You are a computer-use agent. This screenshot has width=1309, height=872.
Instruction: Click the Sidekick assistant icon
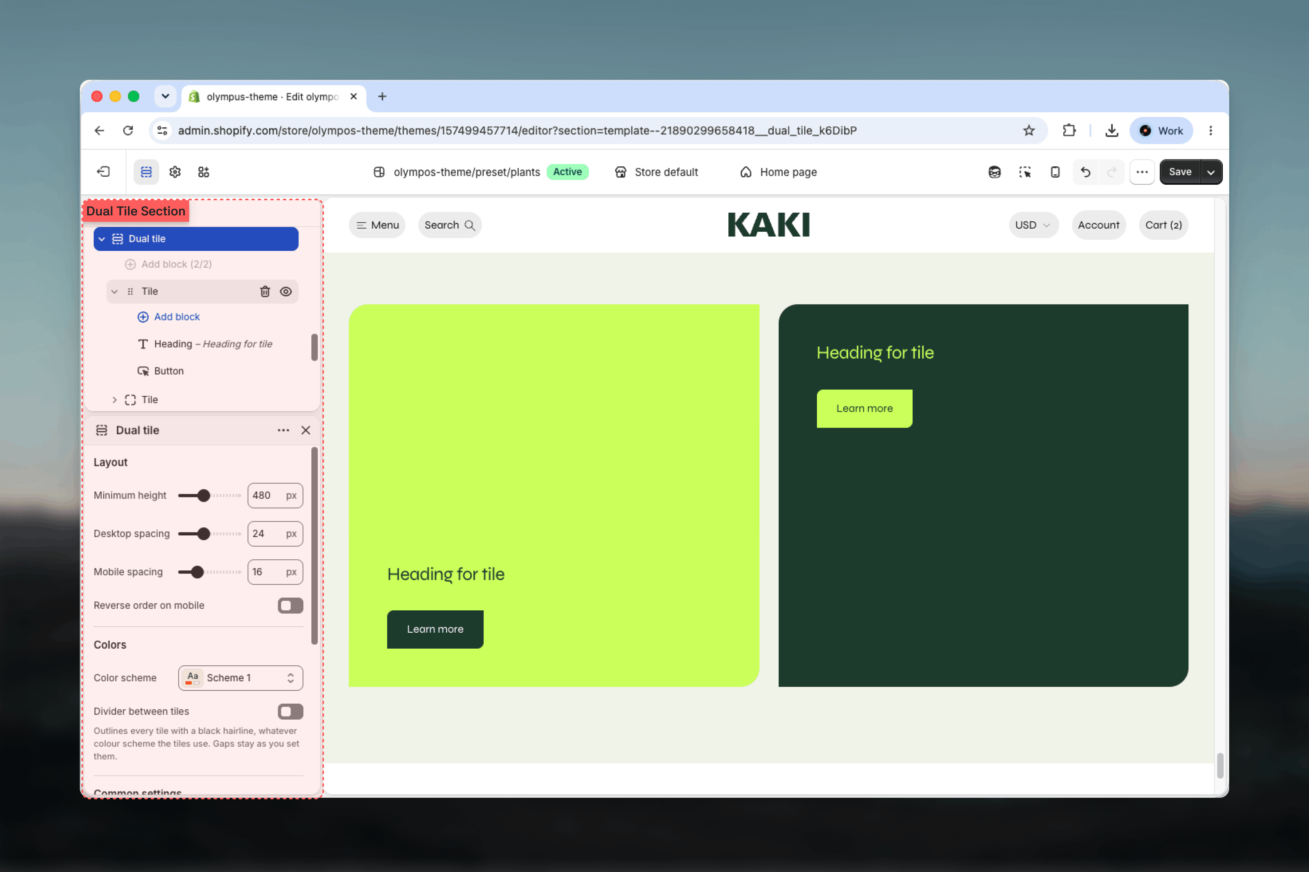point(995,172)
